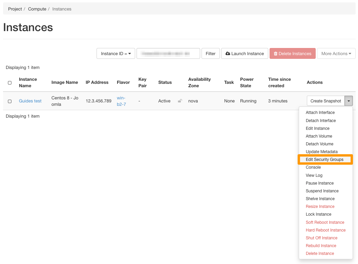
Task: Click the cloud icon on Launch Instance button
Action: 230,53
